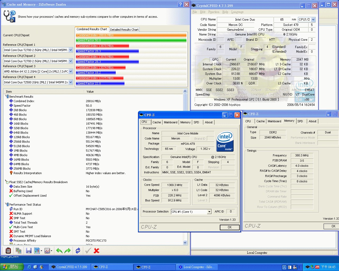The image size is (339, 271).
Task: Click the green forward arrow icon
Action: [x=68, y=250]
